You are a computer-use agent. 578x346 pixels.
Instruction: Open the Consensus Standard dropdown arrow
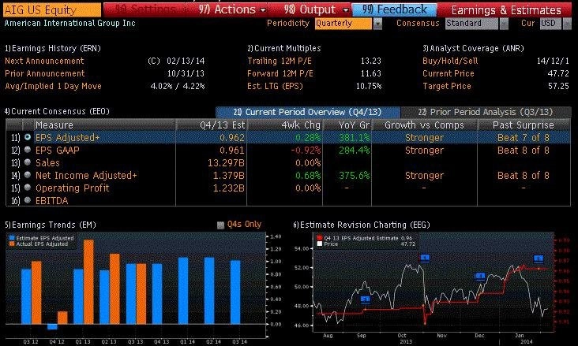504,24
